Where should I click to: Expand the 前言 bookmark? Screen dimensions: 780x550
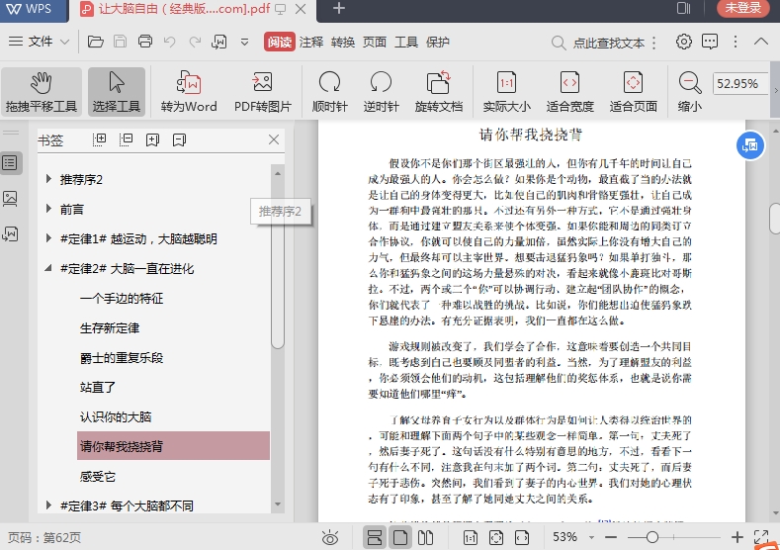click(48, 209)
